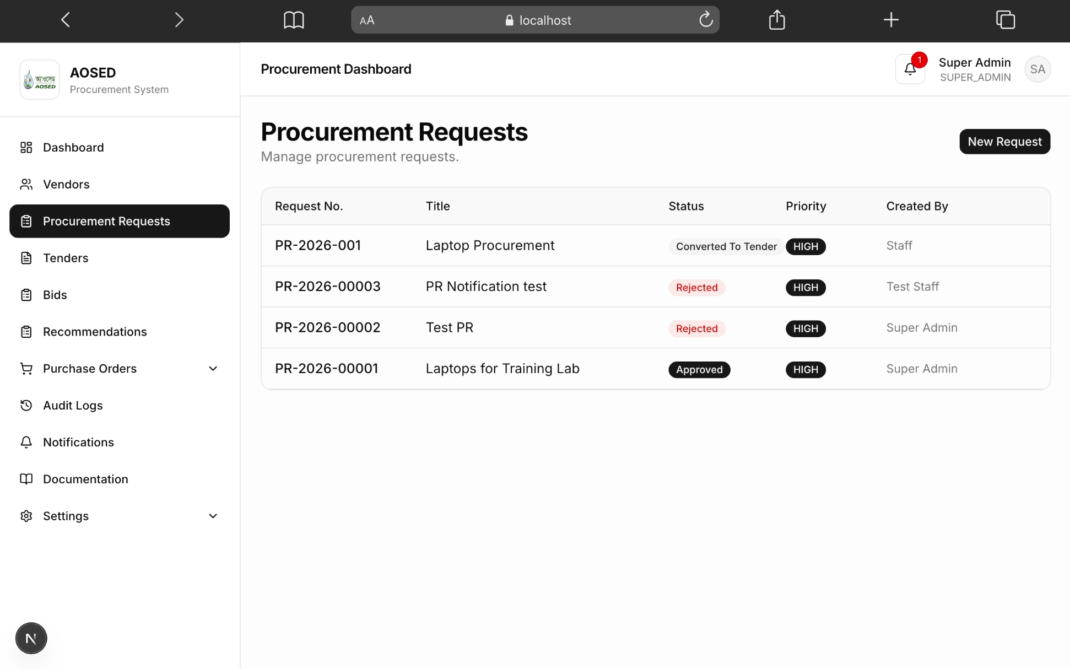
Task: Click the Bids clipboard icon
Action: pos(26,295)
